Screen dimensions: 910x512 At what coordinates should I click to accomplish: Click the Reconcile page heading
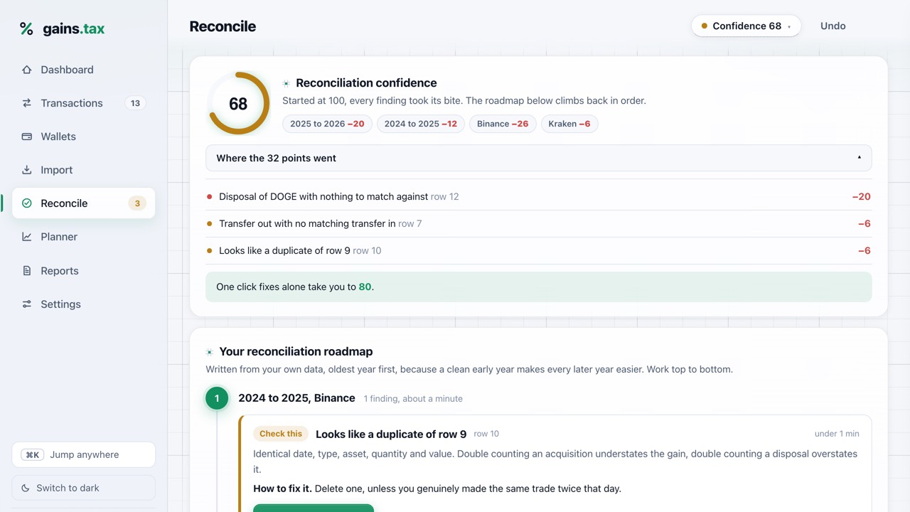pyautogui.click(x=223, y=26)
